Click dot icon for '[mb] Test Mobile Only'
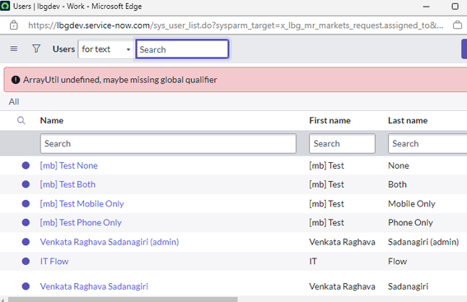The image size is (467, 302). (26, 203)
